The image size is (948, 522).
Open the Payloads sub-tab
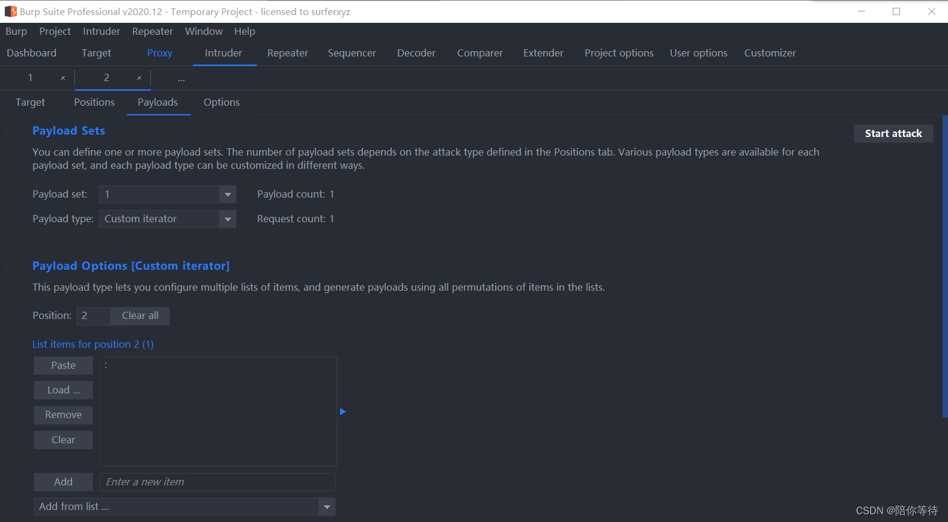pos(158,102)
